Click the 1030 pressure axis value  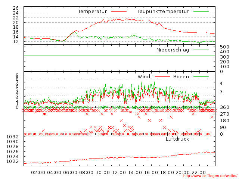[x=12, y=142]
